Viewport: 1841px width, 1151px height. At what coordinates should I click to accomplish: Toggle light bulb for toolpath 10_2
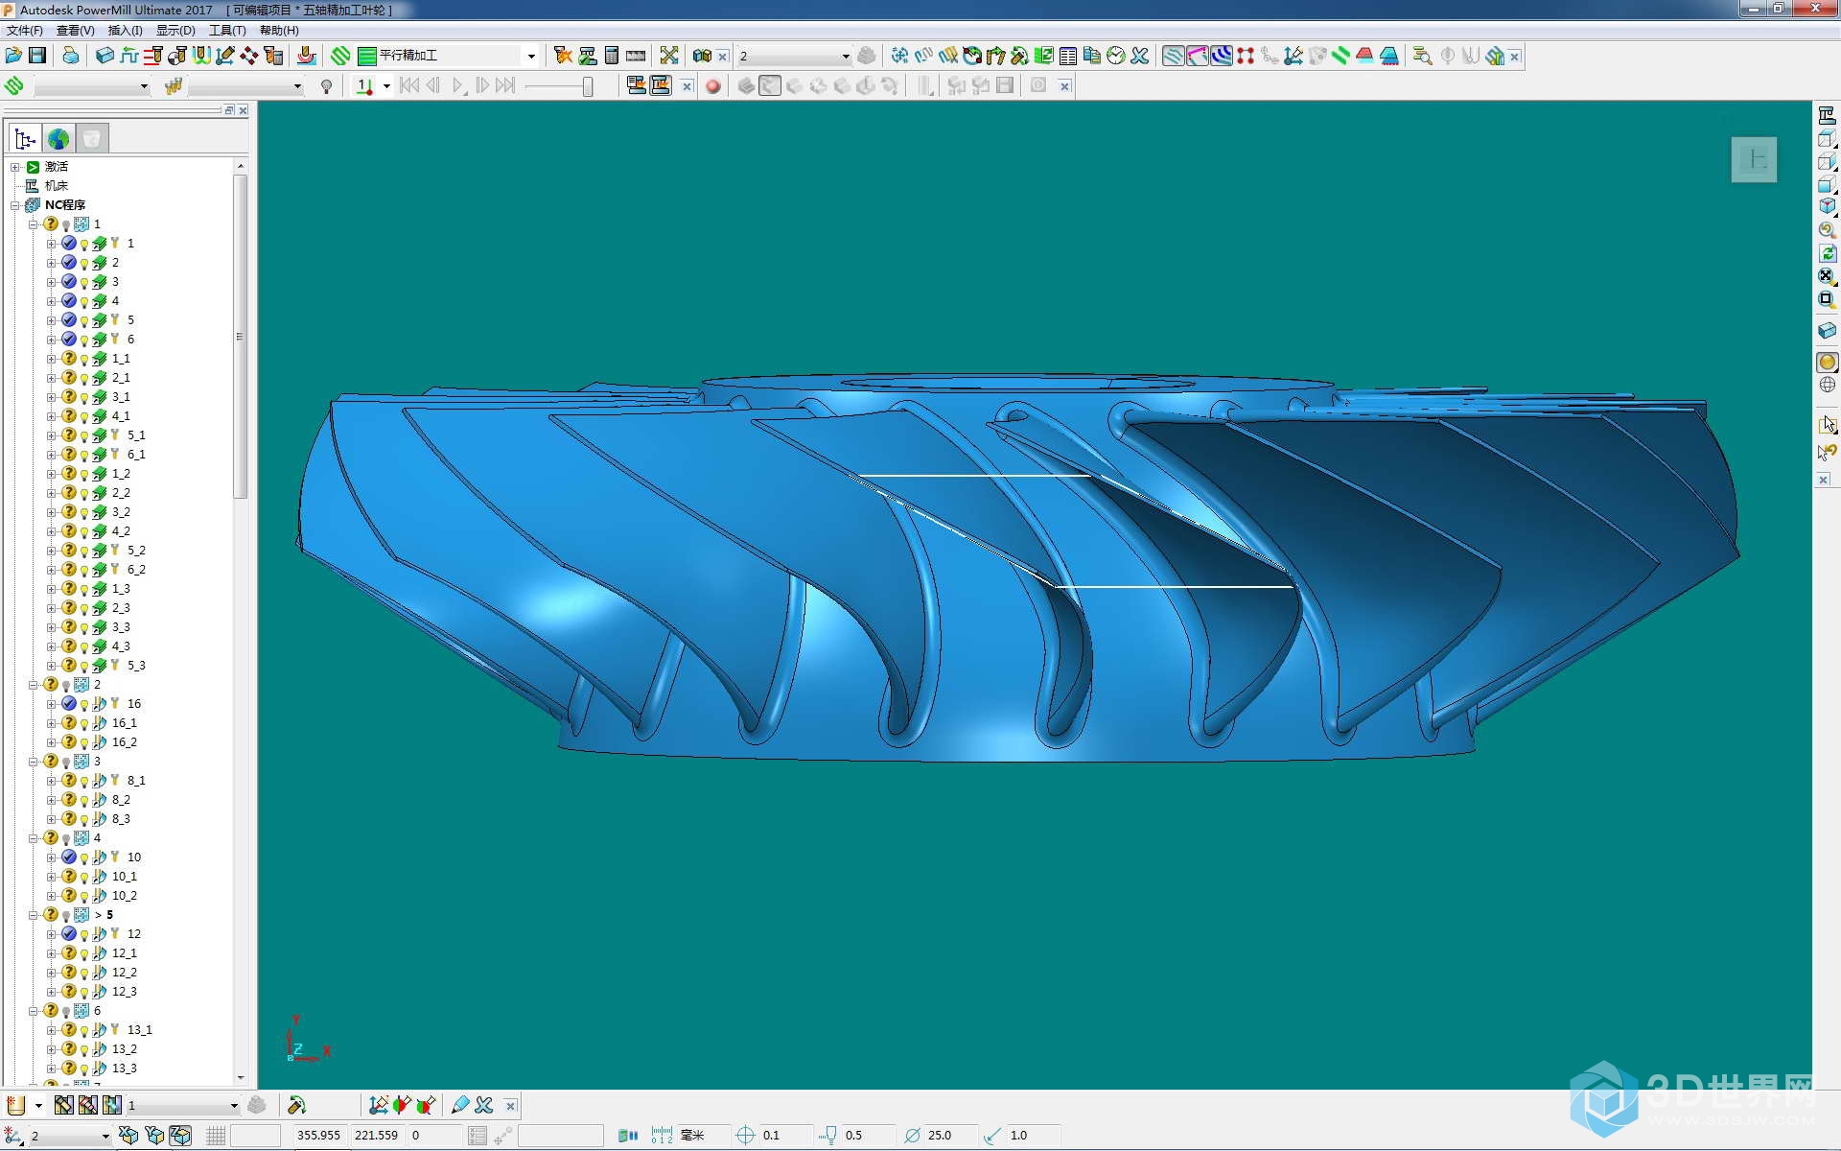click(84, 897)
